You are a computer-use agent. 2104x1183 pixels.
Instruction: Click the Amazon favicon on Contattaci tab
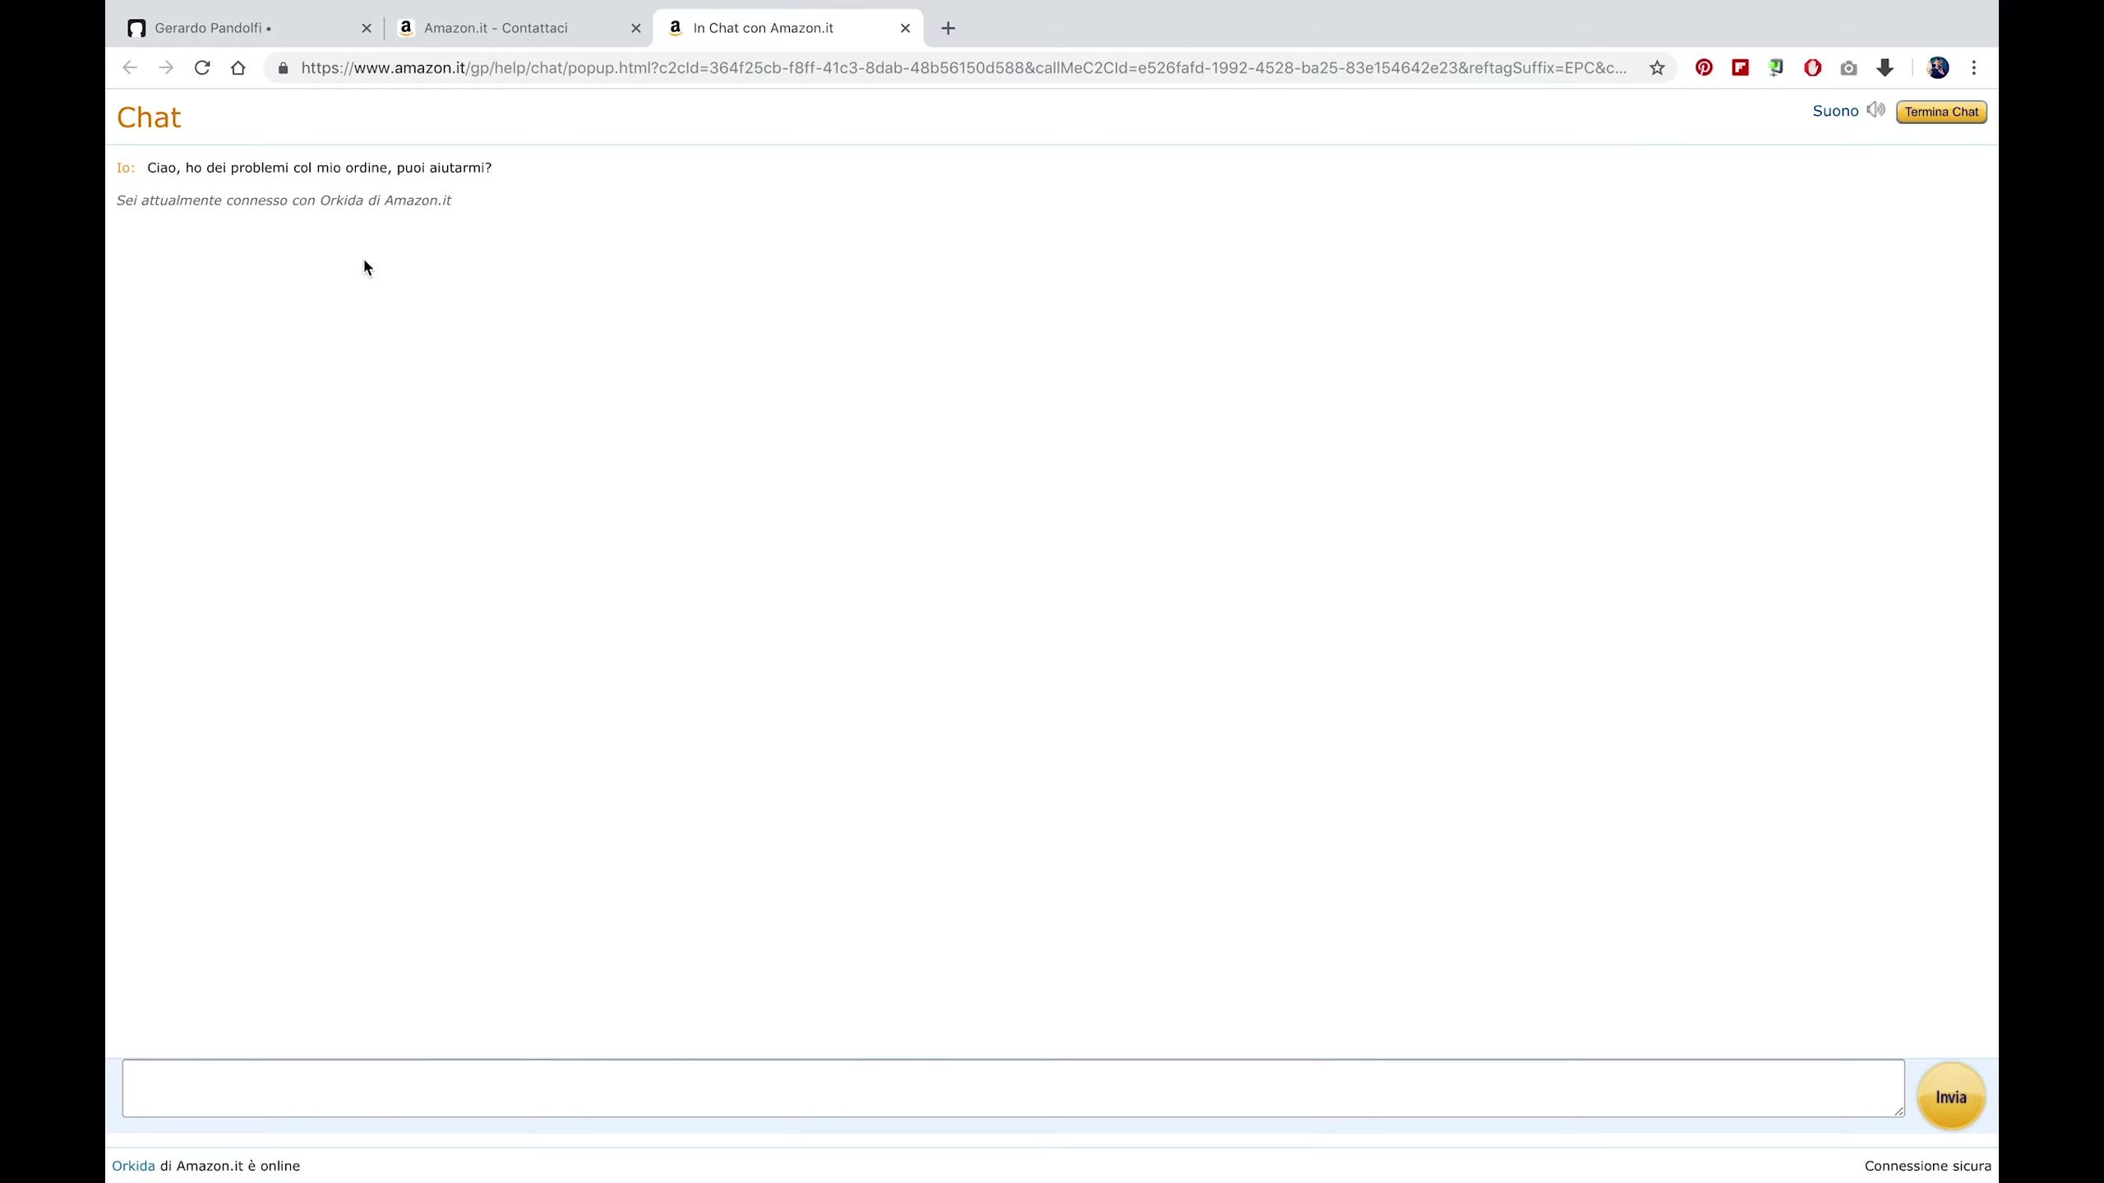coord(405,27)
